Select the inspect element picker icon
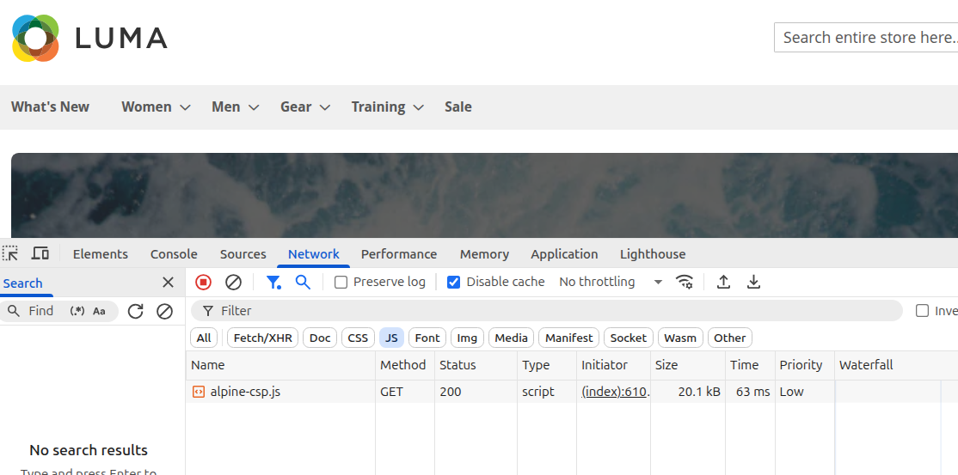958x475 pixels. tap(10, 253)
